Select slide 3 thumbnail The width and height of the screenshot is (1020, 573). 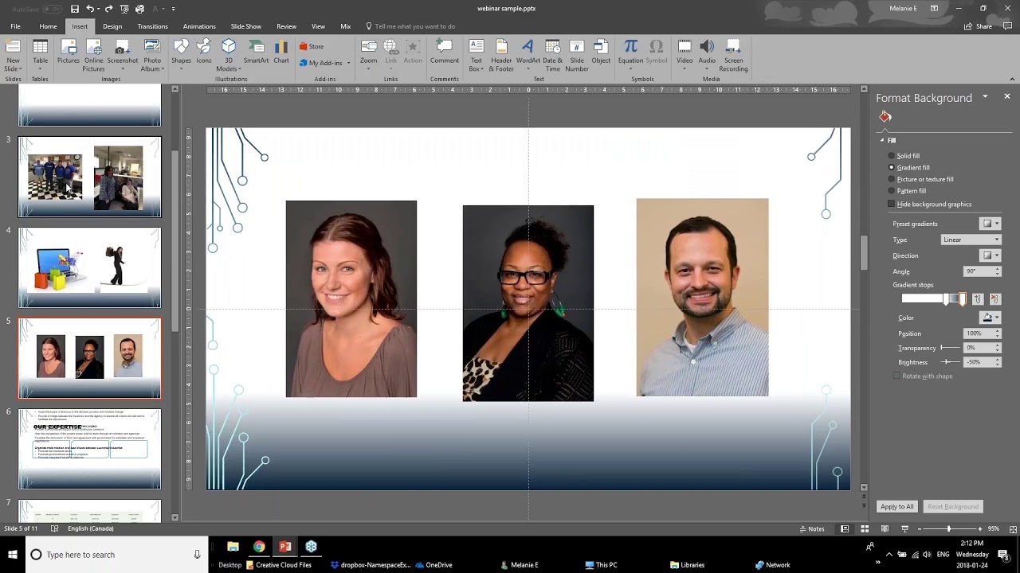[89, 177]
